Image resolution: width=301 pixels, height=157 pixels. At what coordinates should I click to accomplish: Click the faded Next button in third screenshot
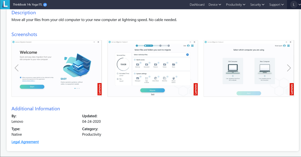click(x=249, y=93)
